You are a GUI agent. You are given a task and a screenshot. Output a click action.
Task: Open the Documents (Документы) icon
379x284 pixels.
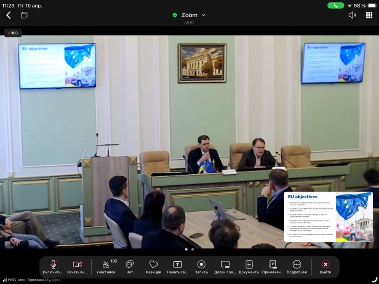[x=249, y=265]
